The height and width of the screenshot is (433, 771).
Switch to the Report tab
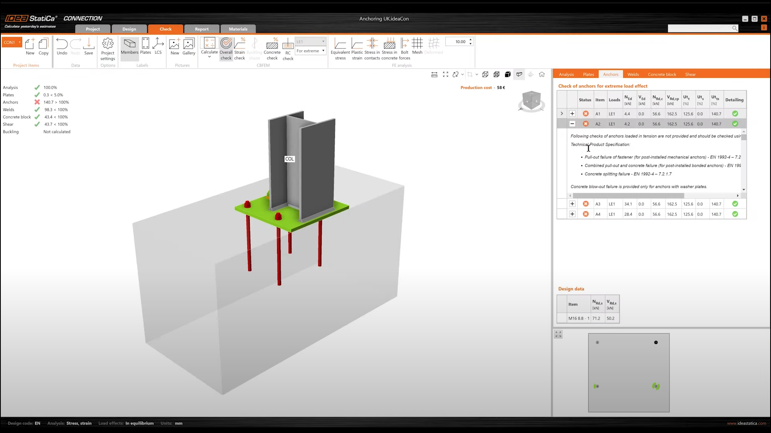coord(202,29)
